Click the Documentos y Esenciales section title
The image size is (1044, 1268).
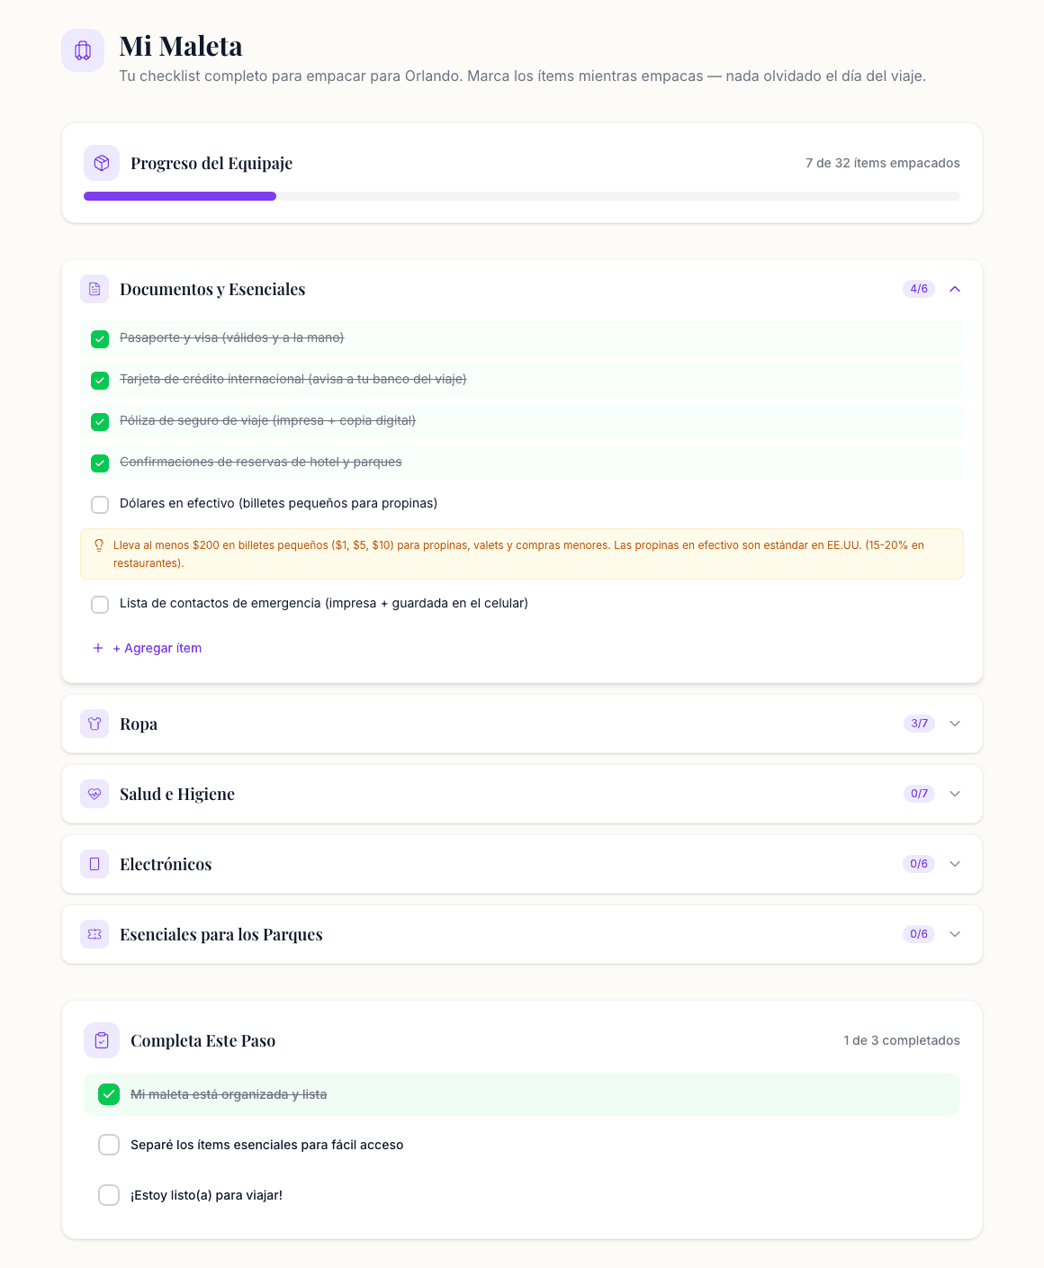tap(212, 289)
